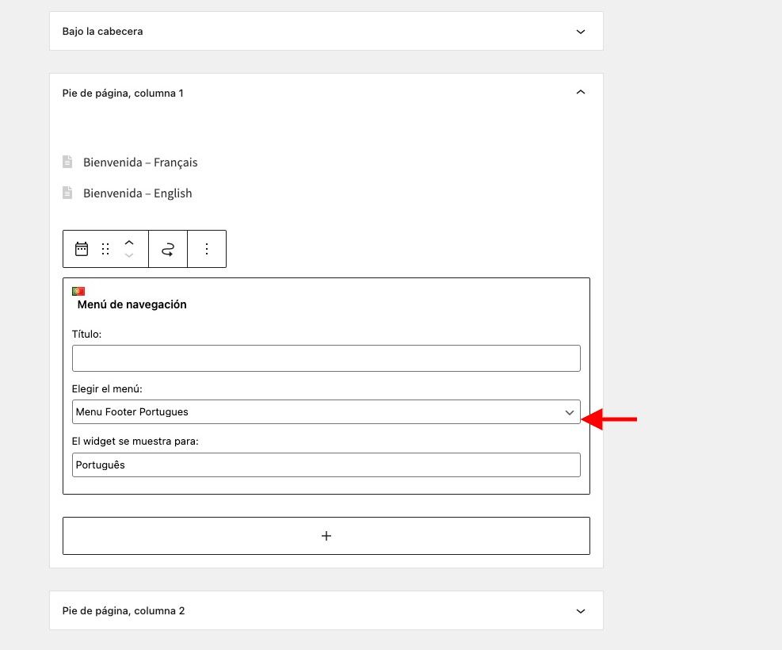Add a block with the plus button
Viewport: 782px width, 650px height.
click(x=326, y=536)
